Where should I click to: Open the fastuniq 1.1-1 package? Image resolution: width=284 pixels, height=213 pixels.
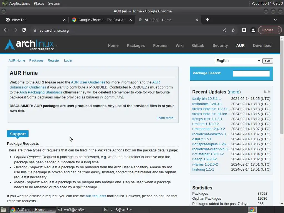(x=203, y=169)
